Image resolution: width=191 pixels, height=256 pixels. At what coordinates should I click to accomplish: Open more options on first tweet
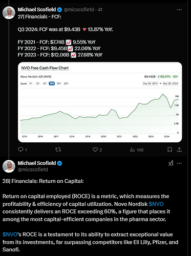[179, 10]
